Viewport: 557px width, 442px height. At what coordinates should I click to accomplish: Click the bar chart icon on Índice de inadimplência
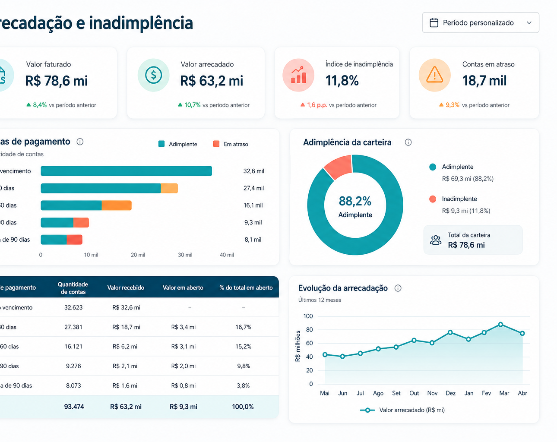(x=298, y=75)
